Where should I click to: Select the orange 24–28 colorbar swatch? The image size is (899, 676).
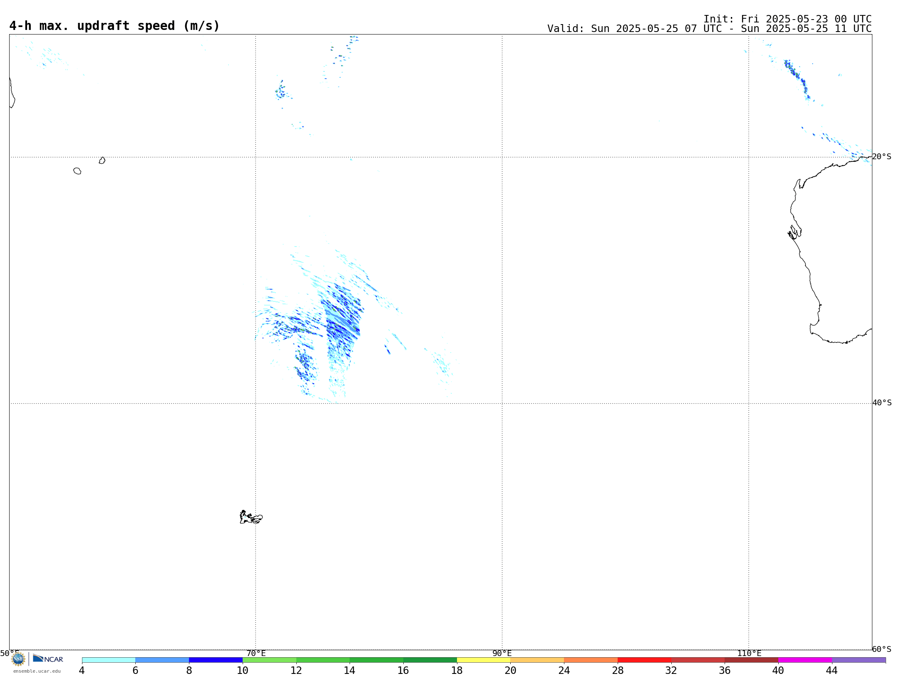[x=591, y=660]
